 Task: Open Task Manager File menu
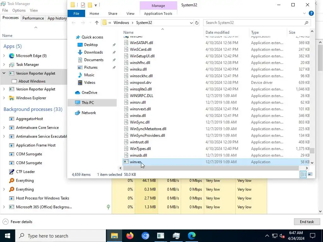pos(5,10)
